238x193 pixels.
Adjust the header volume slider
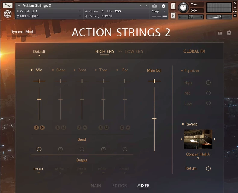tap(219, 17)
